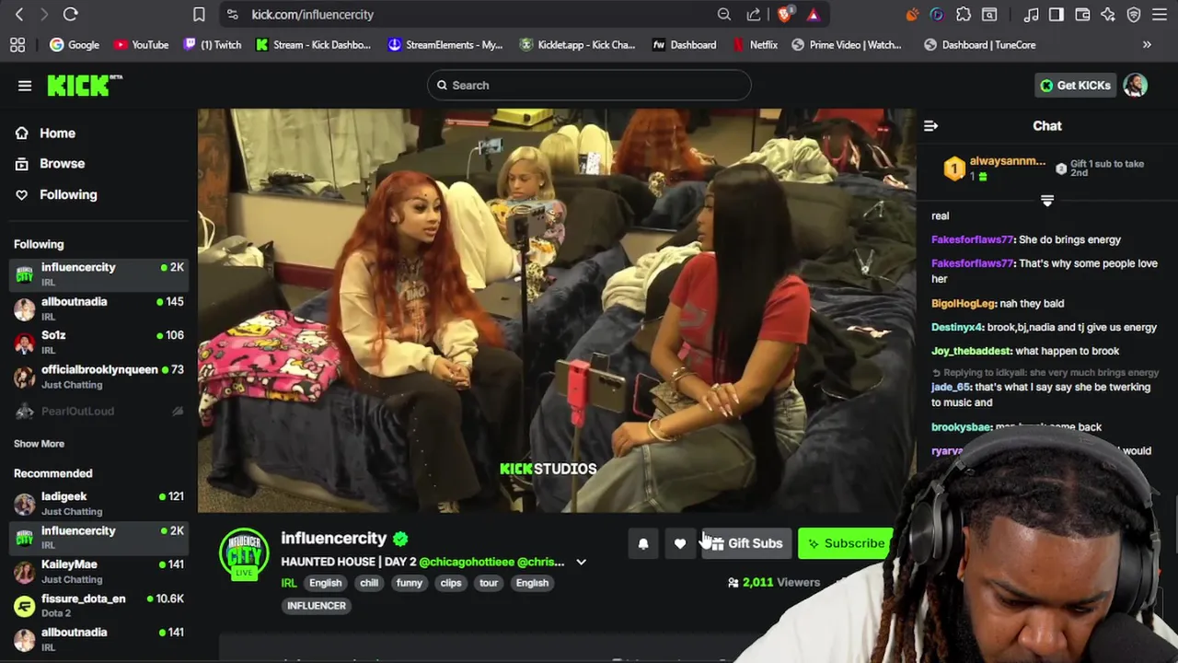Expand the chat leaderboard collapse handle
The width and height of the screenshot is (1178, 663).
pyautogui.click(x=1046, y=200)
